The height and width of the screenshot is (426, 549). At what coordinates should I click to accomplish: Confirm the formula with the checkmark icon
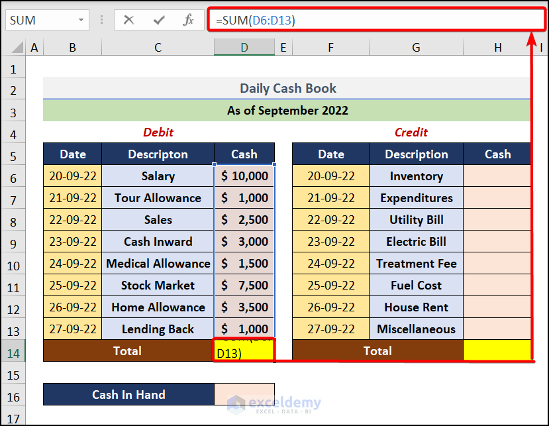(159, 20)
